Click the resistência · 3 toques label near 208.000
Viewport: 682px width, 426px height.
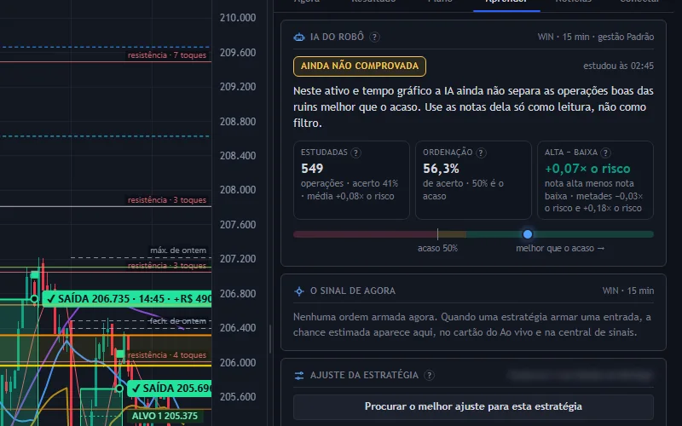167,200
